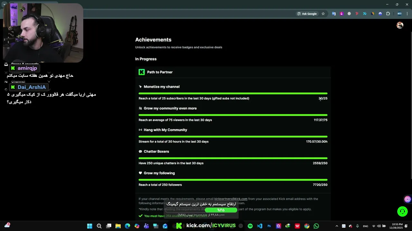Switch to Google Chrome on the taskbar
This screenshot has height=231, width=412.
307,226
